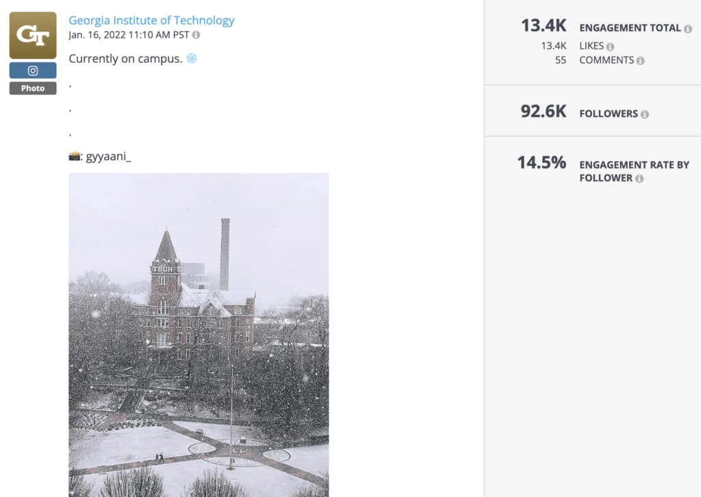The width and height of the screenshot is (701, 497).
Task: Click the Georgia Tech logo avatar
Action: (32, 34)
